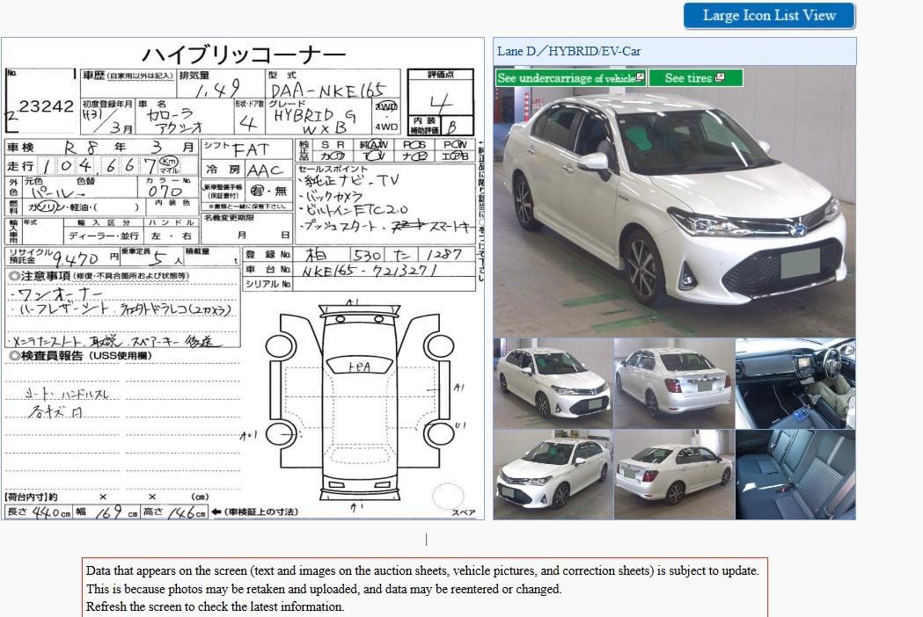Image resolution: width=923 pixels, height=617 pixels.
Task: Open top-row front corner view thumbnail
Action: (553, 383)
